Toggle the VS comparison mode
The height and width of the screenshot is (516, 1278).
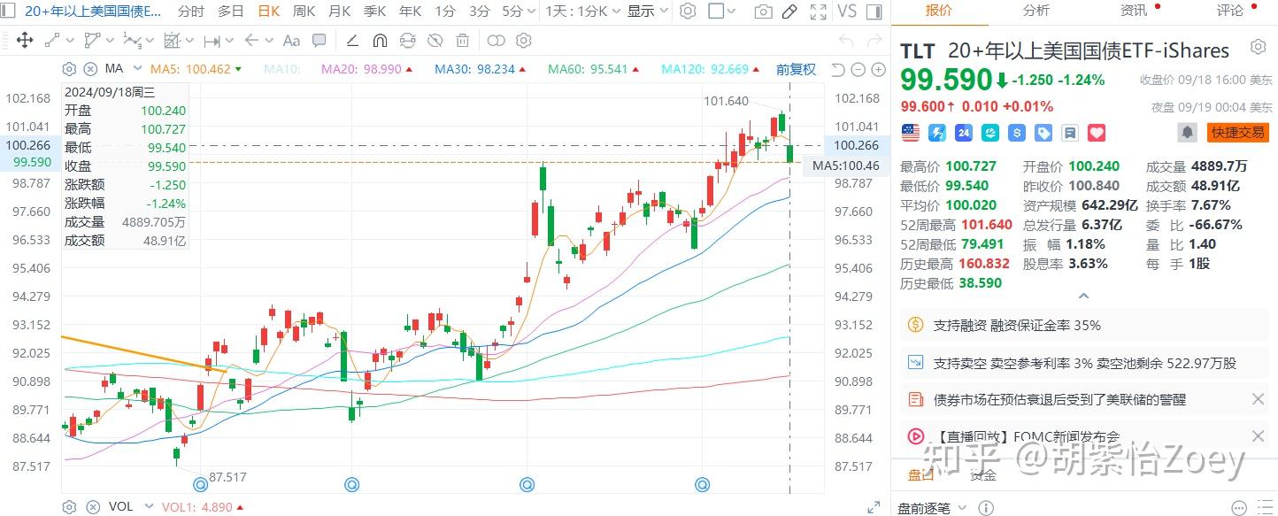tap(848, 12)
